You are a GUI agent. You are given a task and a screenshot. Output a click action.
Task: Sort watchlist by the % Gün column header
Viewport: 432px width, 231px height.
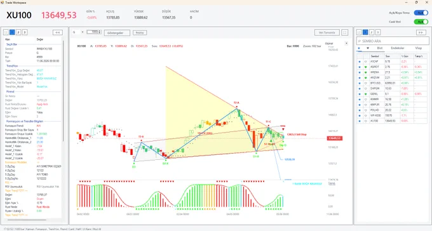tap(407, 56)
